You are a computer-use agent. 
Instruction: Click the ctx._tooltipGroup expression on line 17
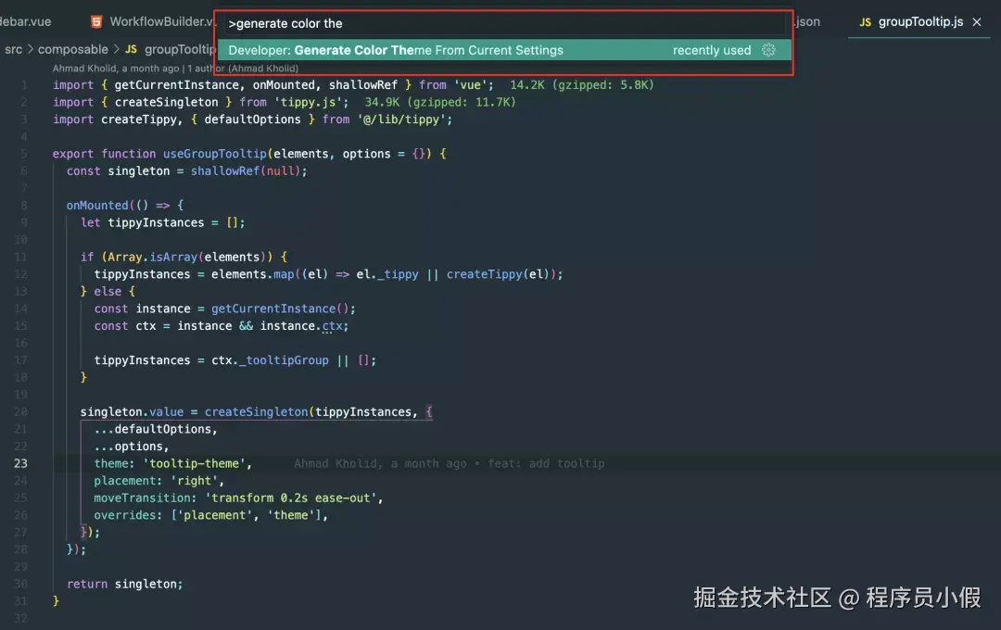point(270,360)
